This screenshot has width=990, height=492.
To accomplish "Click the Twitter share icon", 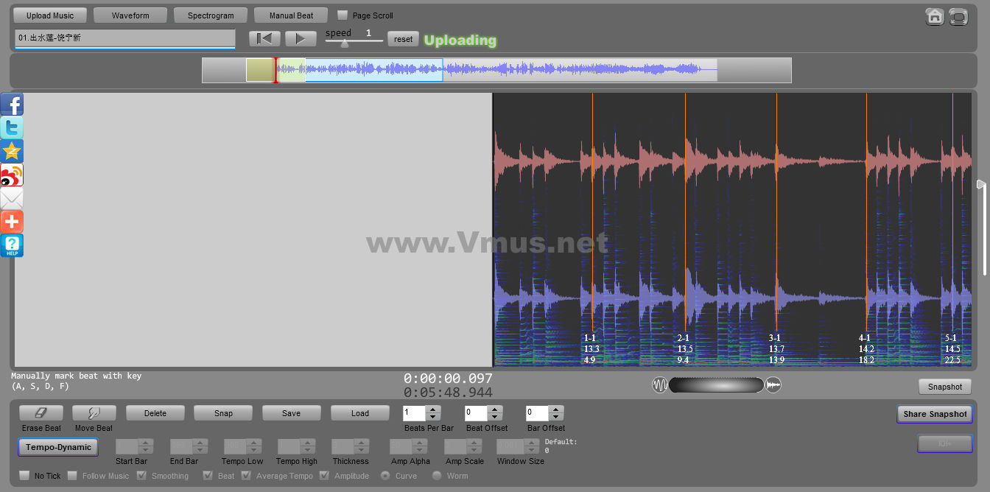I will click(12, 128).
